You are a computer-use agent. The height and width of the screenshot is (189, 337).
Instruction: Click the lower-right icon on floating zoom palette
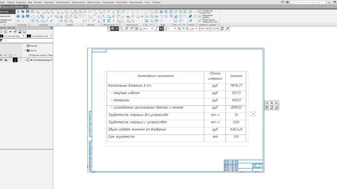pos(276,108)
